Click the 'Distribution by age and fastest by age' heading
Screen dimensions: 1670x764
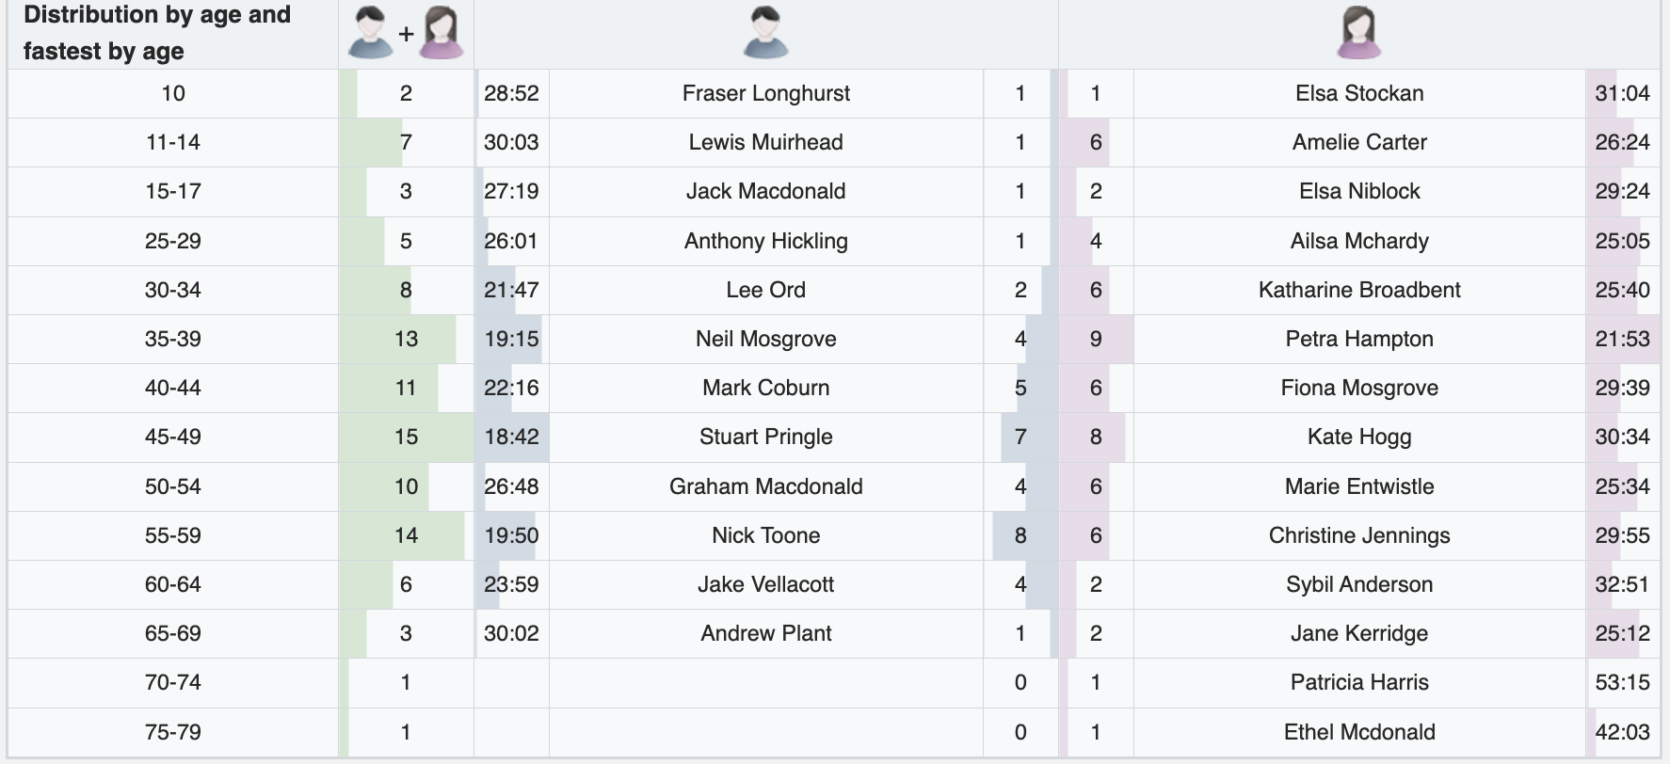click(x=157, y=33)
